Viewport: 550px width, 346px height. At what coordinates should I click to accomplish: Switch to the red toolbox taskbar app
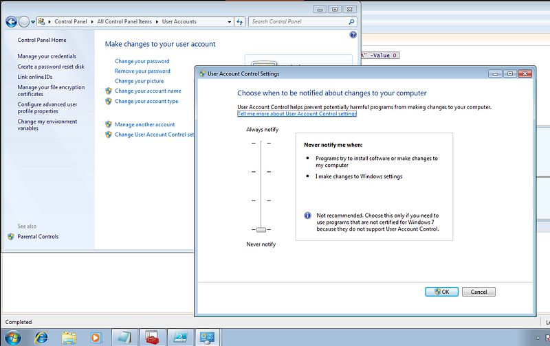click(153, 337)
